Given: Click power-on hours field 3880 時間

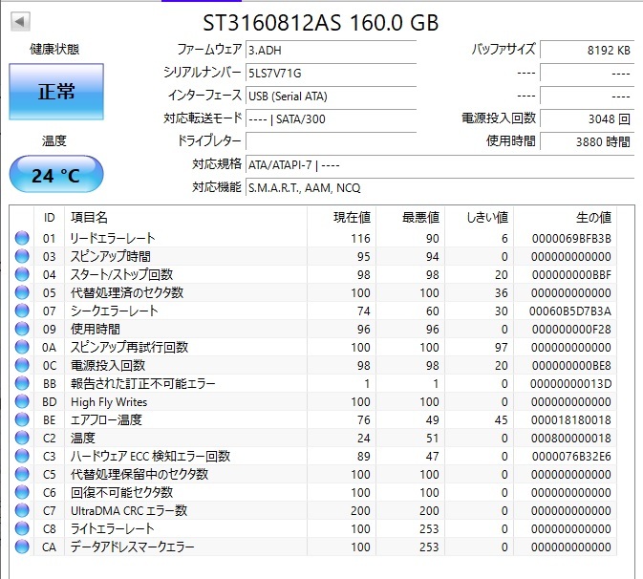Looking at the screenshot, I should (x=588, y=141).
